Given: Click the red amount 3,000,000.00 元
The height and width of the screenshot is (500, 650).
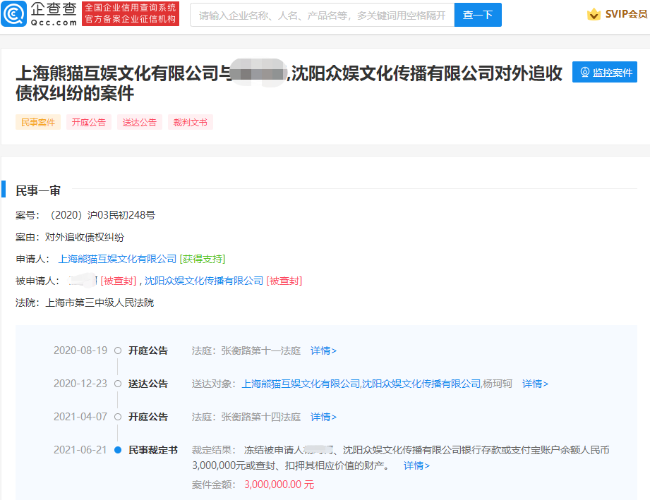Looking at the screenshot, I should click(x=279, y=484).
